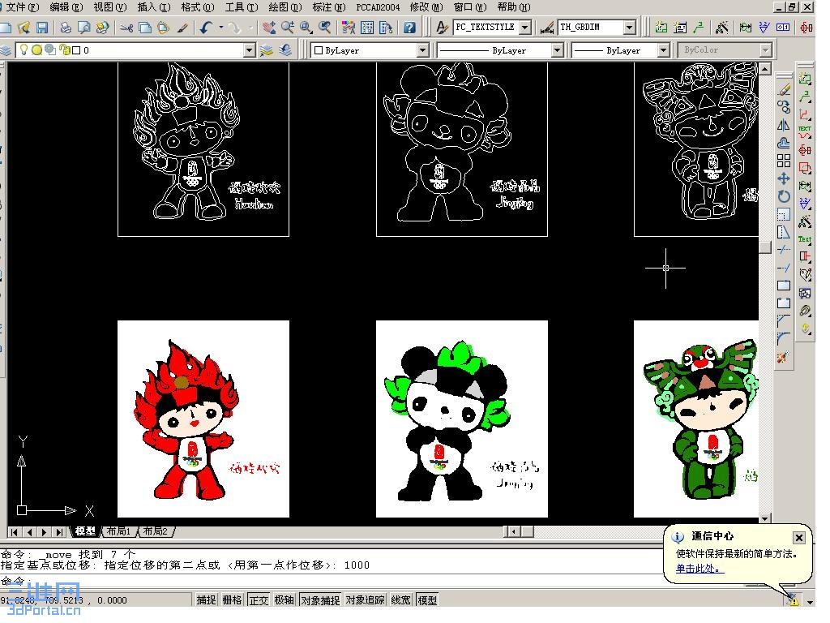830x623 pixels.
Task: Click the Print icon
Action: pos(65,27)
